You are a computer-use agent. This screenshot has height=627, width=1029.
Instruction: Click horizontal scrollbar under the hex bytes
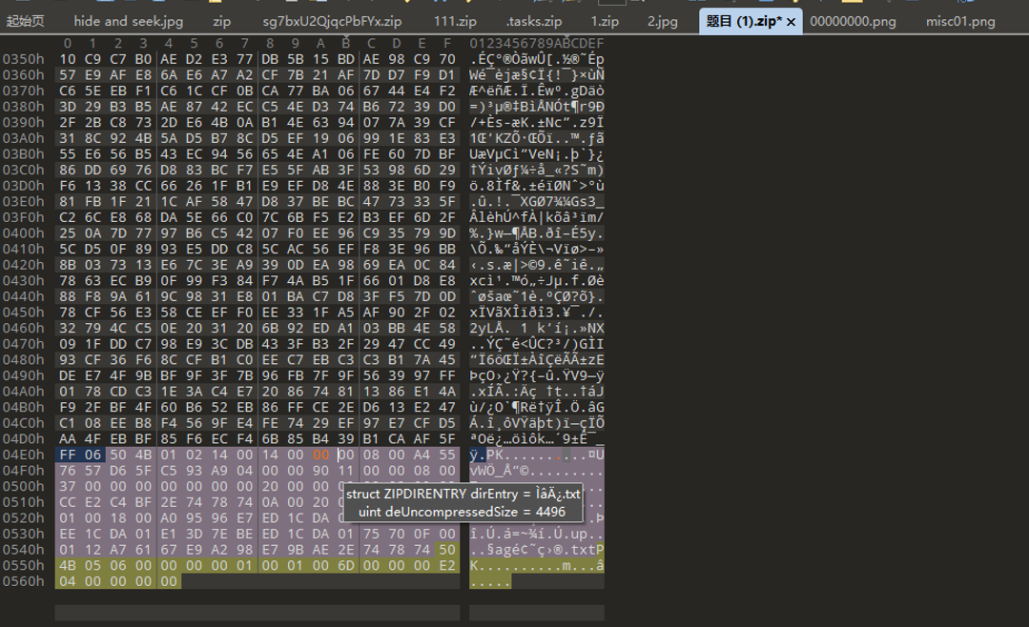pos(257,613)
